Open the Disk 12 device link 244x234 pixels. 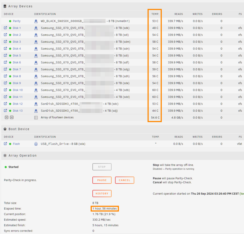click(x=18, y=104)
